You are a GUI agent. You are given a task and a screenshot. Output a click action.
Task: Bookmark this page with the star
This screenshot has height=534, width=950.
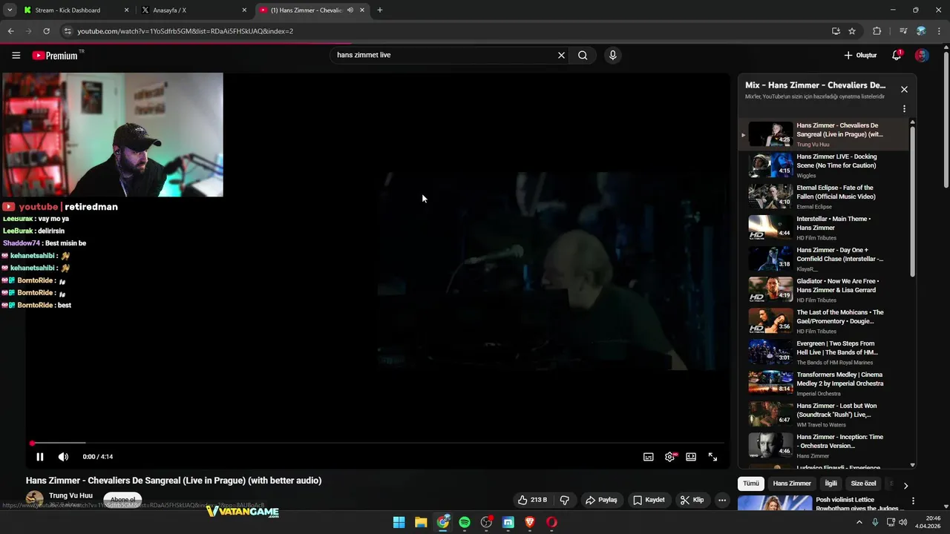coord(852,31)
